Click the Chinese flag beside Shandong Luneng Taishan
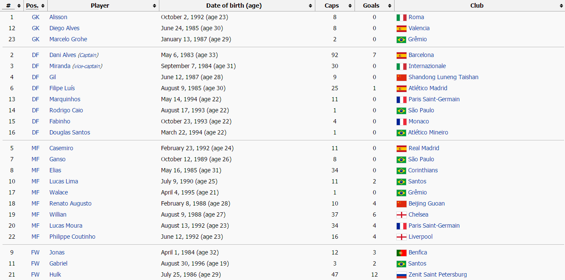The height and width of the screenshot is (280, 565). (401, 77)
